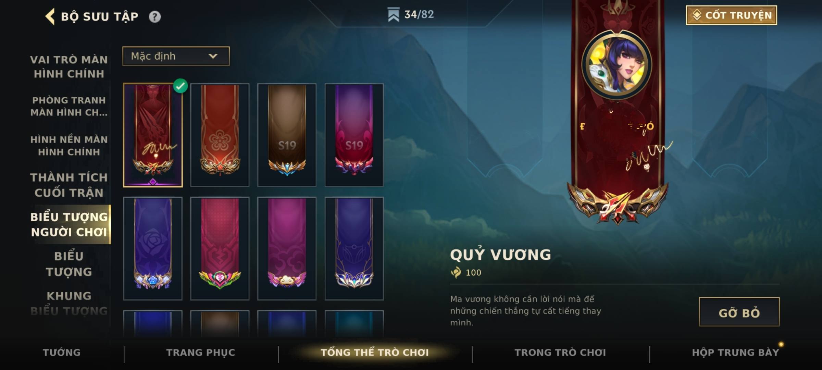Open the Mặc định sort dropdown
The width and height of the screenshot is (822, 370).
point(176,56)
